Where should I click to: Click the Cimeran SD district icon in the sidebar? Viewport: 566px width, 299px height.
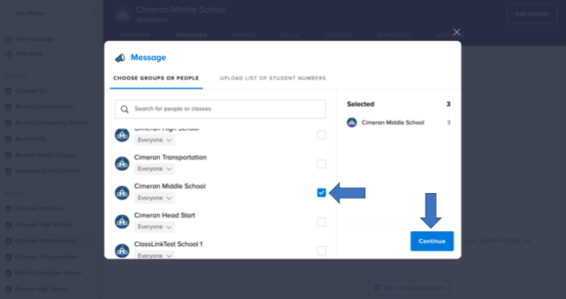click(8, 91)
